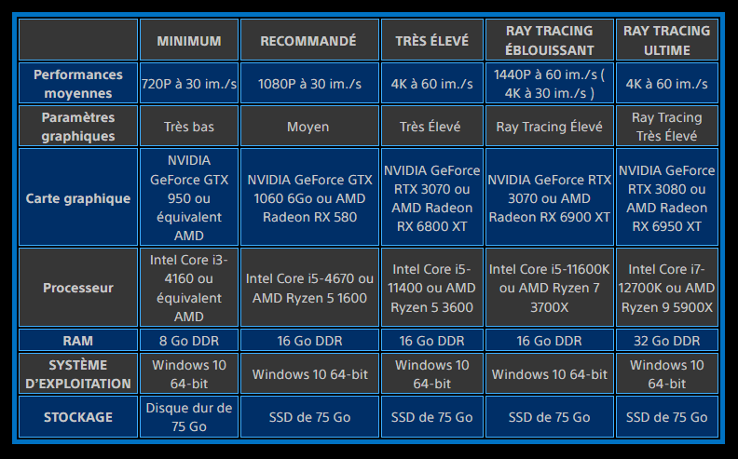Select the Performances moyennes row label
The image size is (738, 459).
tap(78, 84)
